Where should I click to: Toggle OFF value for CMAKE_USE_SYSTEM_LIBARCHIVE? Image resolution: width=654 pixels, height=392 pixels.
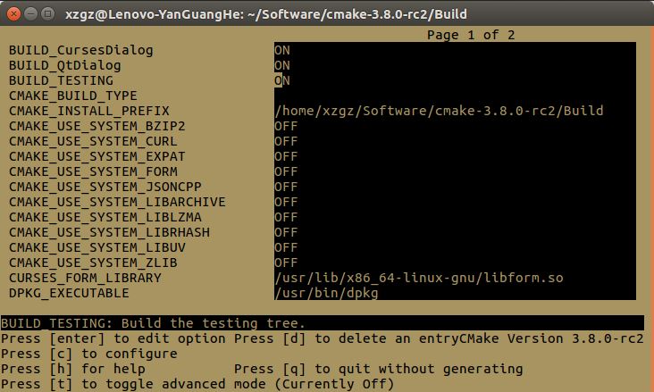click(x=286, y=202)
